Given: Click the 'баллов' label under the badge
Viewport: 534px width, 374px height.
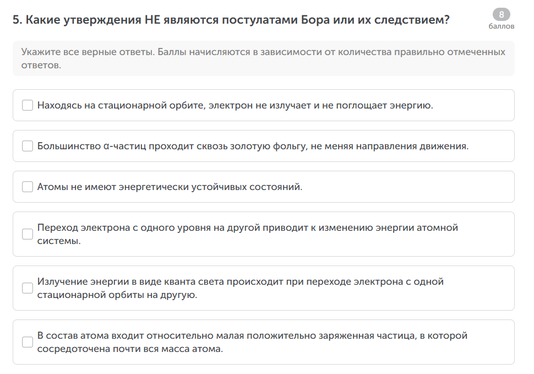Looking at the screenshot, I should pyautogui.click(x=501, y=26).
